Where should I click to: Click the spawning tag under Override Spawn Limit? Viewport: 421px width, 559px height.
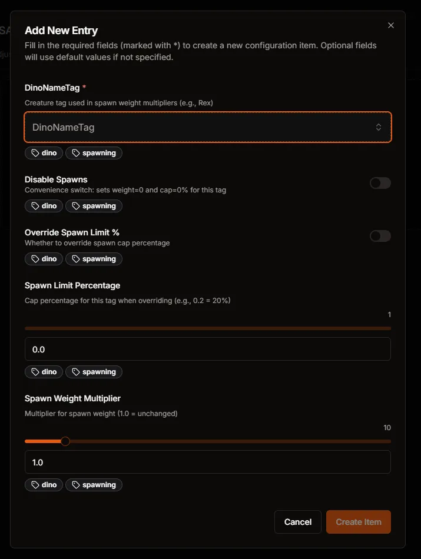click(94, 259)
